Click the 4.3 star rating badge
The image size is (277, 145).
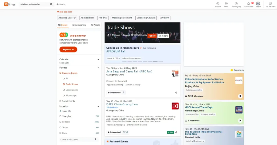click(x=170, y=132)
